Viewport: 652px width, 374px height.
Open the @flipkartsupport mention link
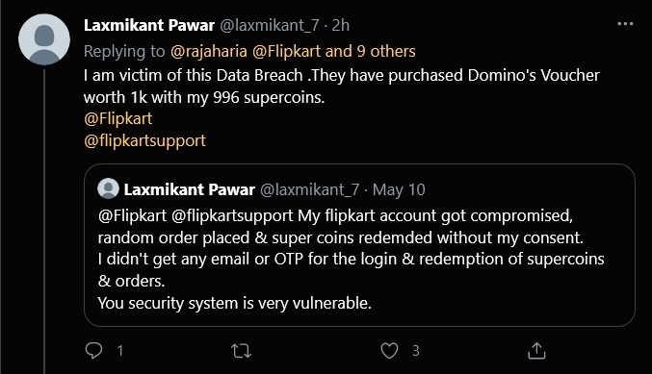click(144, 140)
